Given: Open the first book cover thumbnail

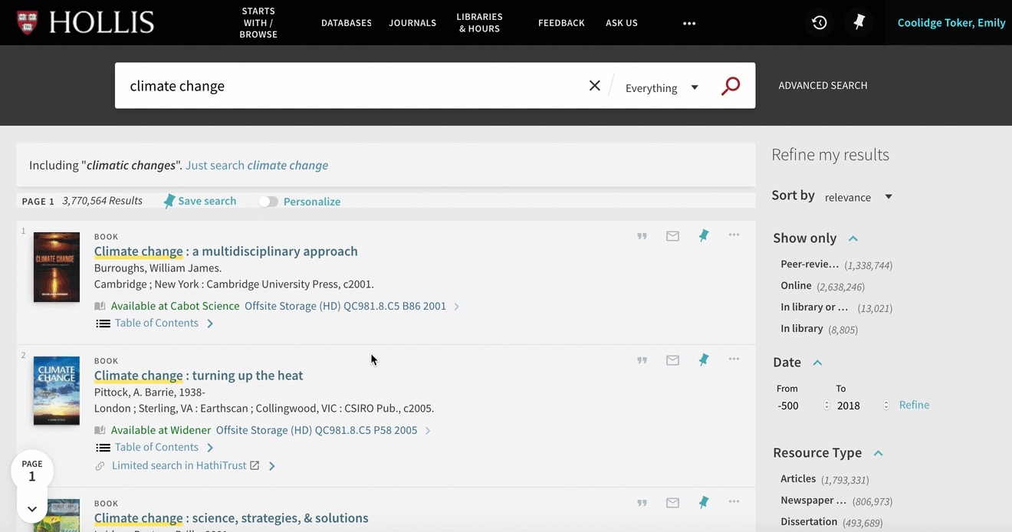Looking at the screenshot, I should pos(57,267).
